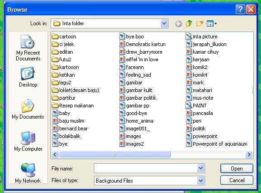Select file named faceann
Screen dimensions: 261x193
132,67
